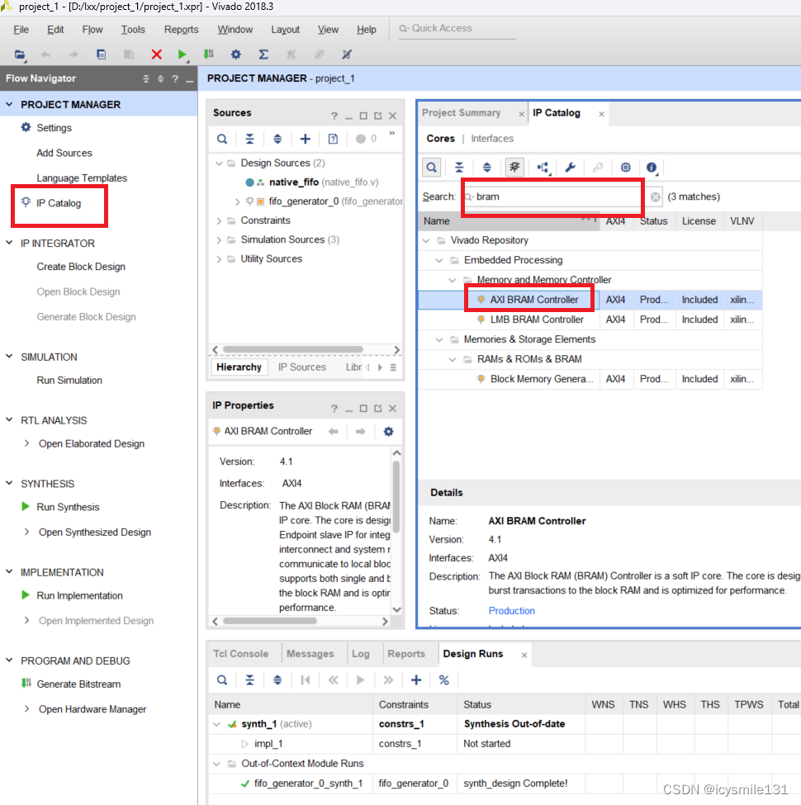Collapse the Memories & Storage Elements node
This screenshot has width=801, height=805.
coord(439,339)
